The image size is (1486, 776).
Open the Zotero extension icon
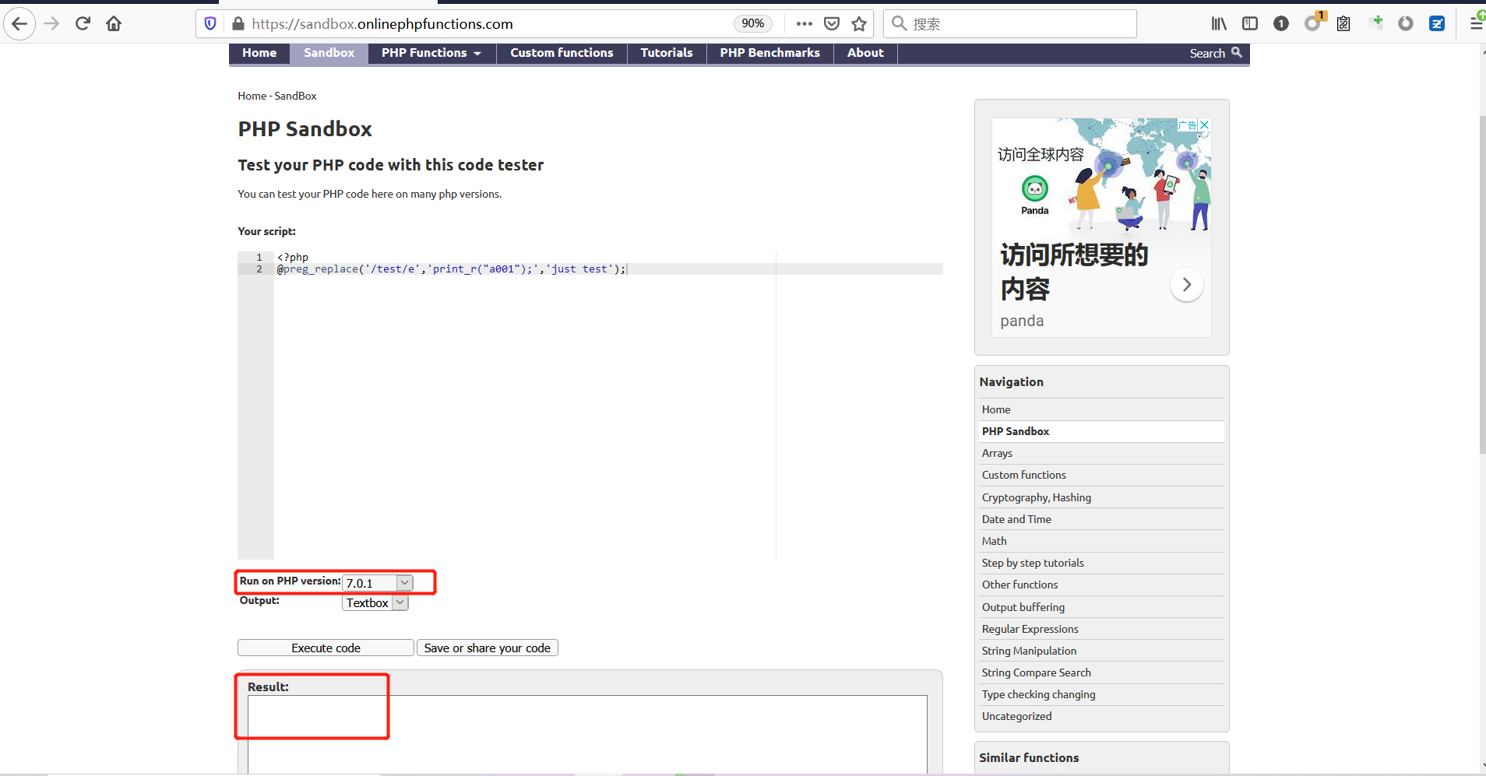(x=1437, y=23)
